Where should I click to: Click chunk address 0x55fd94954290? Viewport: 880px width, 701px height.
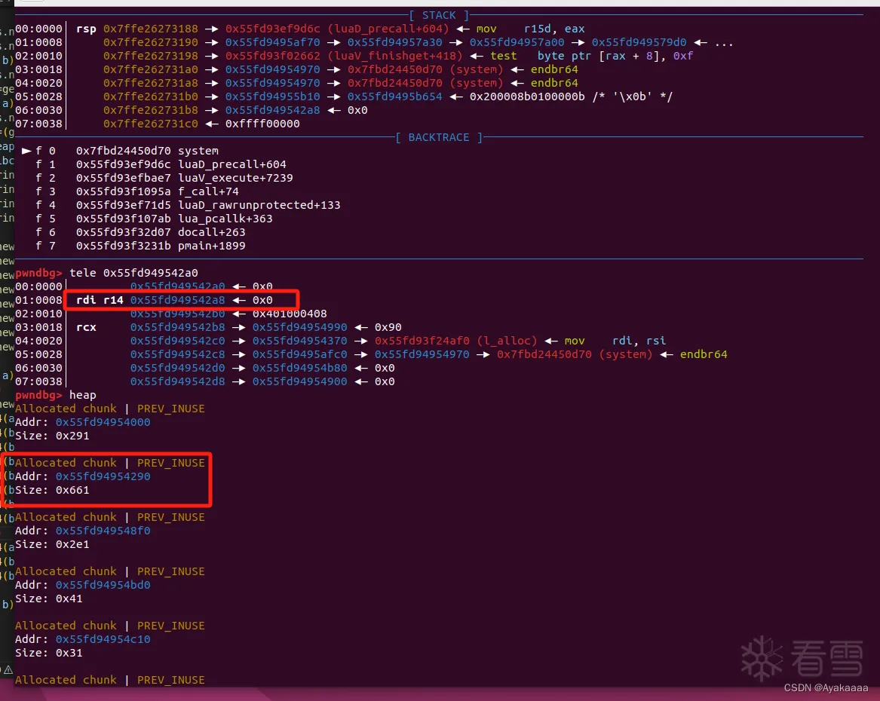pos(103,476)
